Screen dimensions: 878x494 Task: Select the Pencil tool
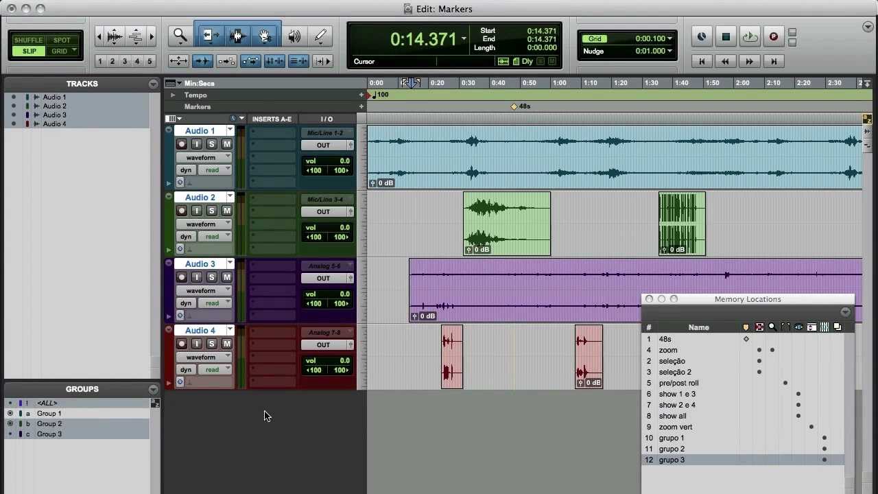[x=320, y=36]
